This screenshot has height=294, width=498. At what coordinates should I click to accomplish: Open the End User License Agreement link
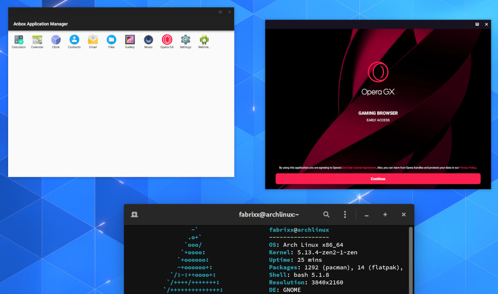coord(359,168)
